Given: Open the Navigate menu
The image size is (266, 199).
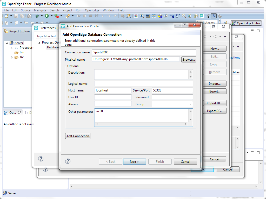Looking at the screenshot, I should tap(40, 10).
